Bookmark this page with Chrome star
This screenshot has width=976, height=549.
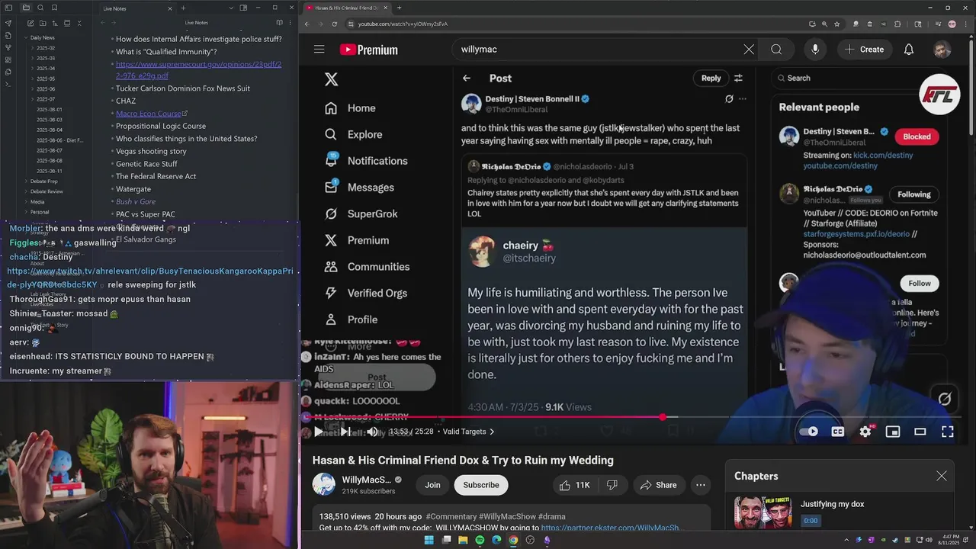[837, 24]
